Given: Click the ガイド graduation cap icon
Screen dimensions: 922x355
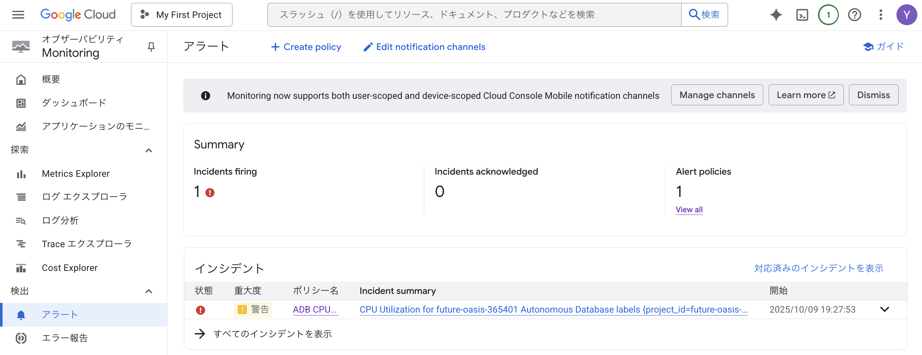Looking at the screenshot, I should click(x=868, y=46).
